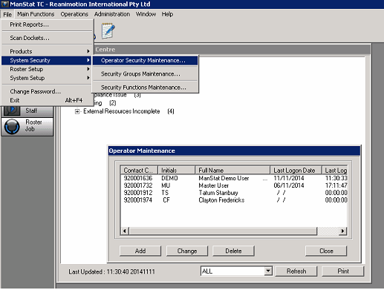Expand the System Setup submenu
The width and height of the screenshot is (384, 290).
[x=47, y=78]
